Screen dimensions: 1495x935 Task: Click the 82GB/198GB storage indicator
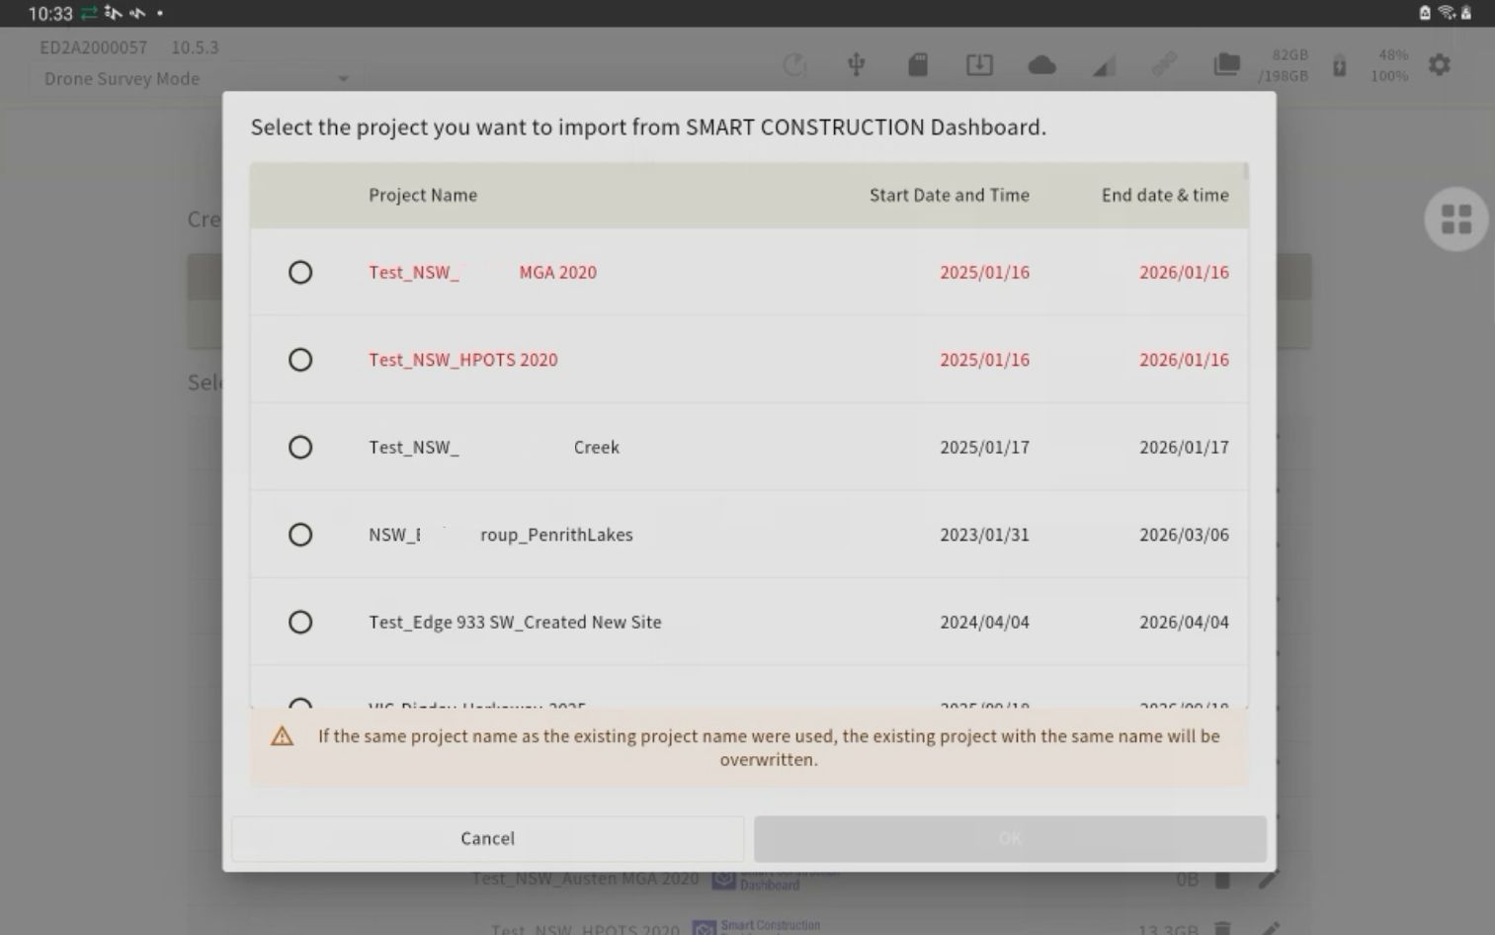pyautogui.click(x=1284, y=65)
